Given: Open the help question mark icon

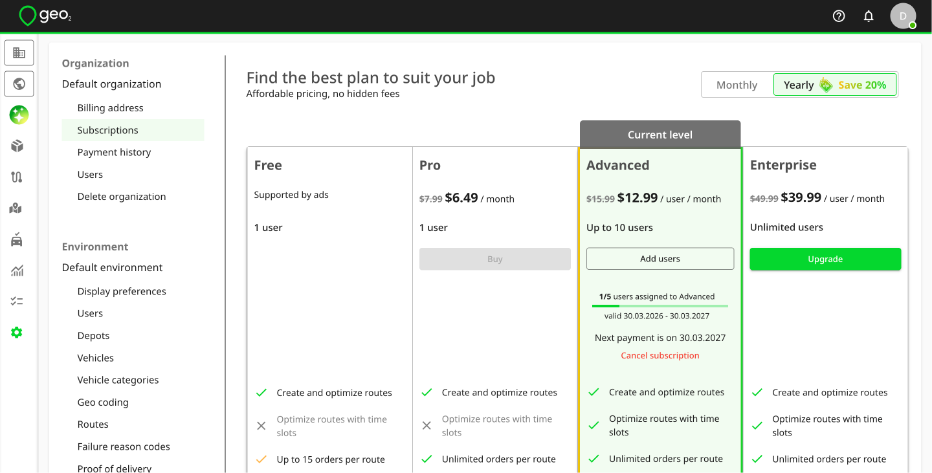Looking at the screenshot, I should pos(839,16).
